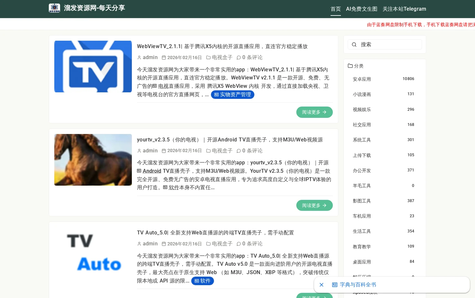This screenshot has height=298, width=475.
Task: Click the 软件 blue tag
Action: 203,281
